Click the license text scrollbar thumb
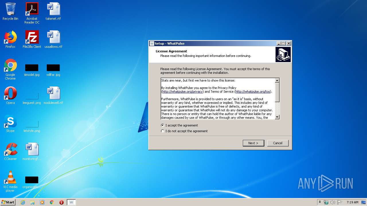 [277, 92]
